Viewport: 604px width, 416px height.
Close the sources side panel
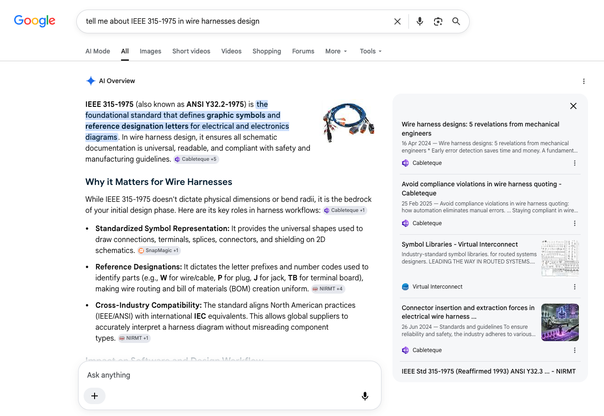click(x=573, y=106)
